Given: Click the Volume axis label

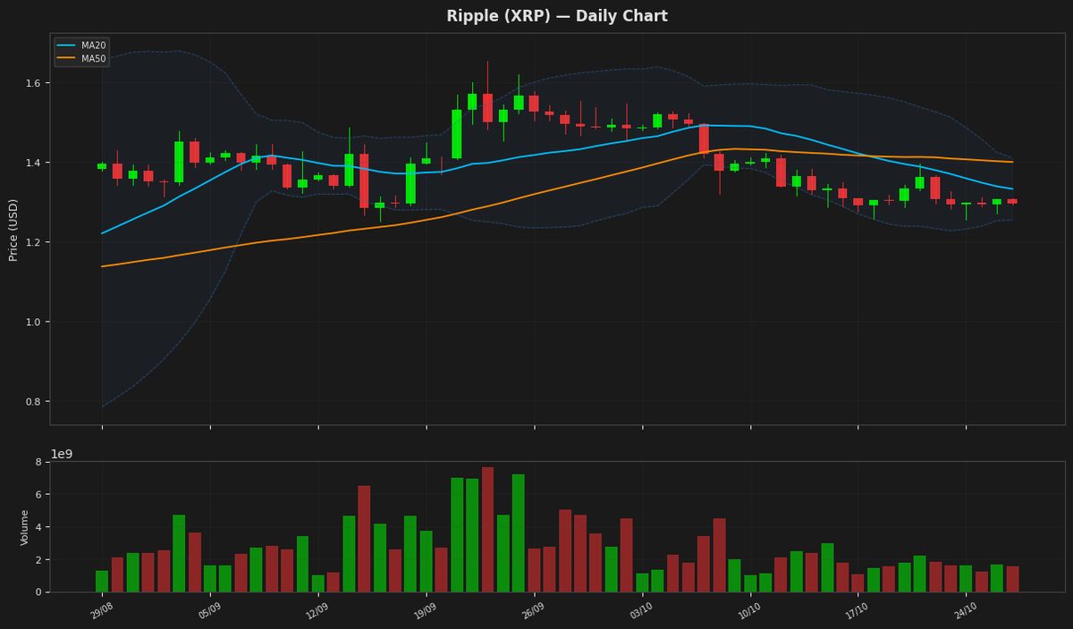Looking at the screenshot, I should [x=25, y=527].
